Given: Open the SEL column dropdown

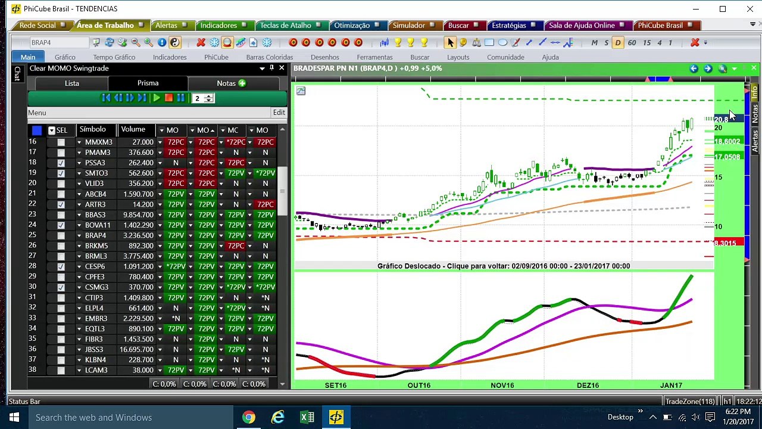Looking at the screenshot, I should click(x=52, y=130).
